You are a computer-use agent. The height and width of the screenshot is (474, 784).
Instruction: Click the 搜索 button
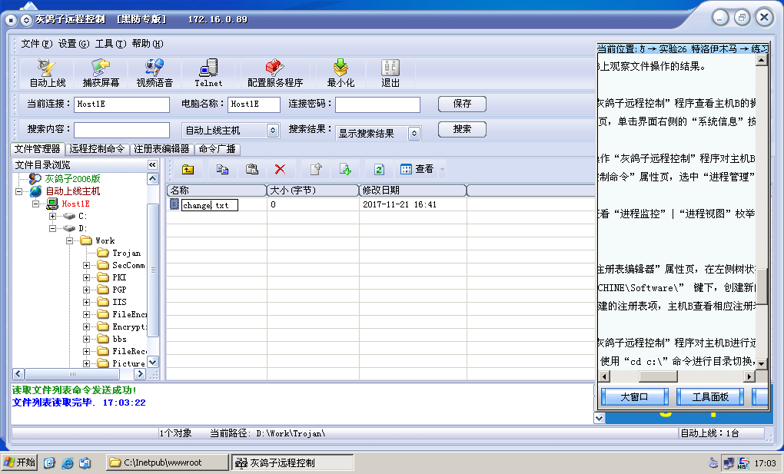[x=462, y=129]
